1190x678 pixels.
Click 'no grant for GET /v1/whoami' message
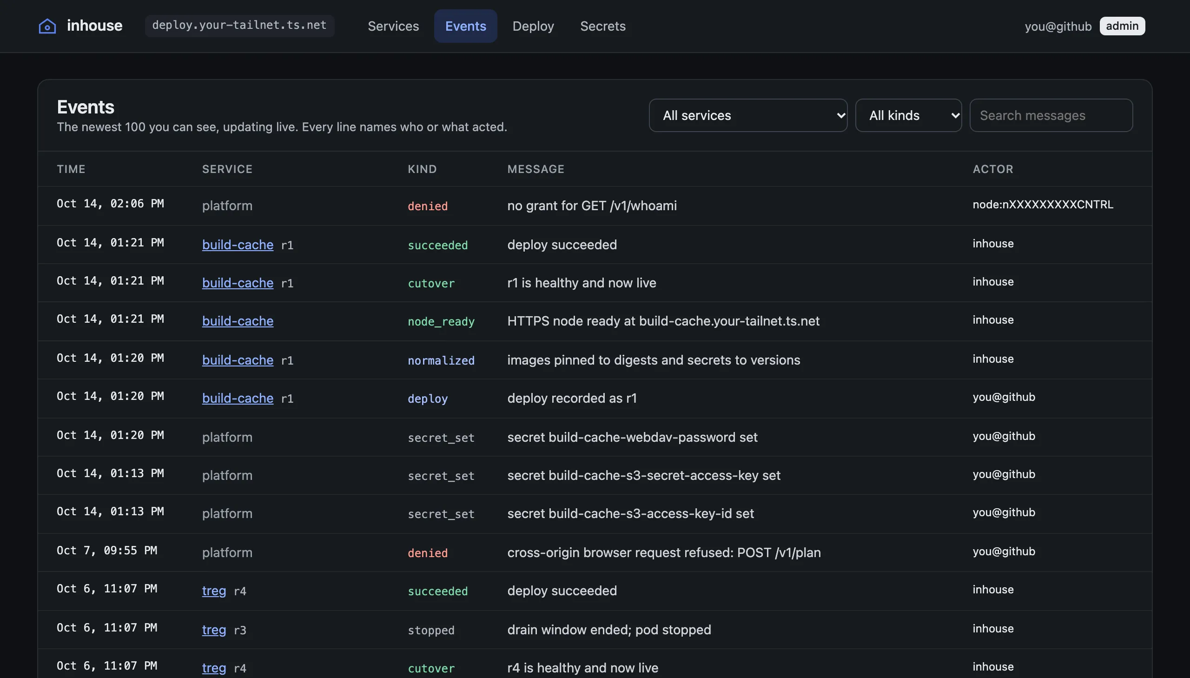[x=592, y=206]
